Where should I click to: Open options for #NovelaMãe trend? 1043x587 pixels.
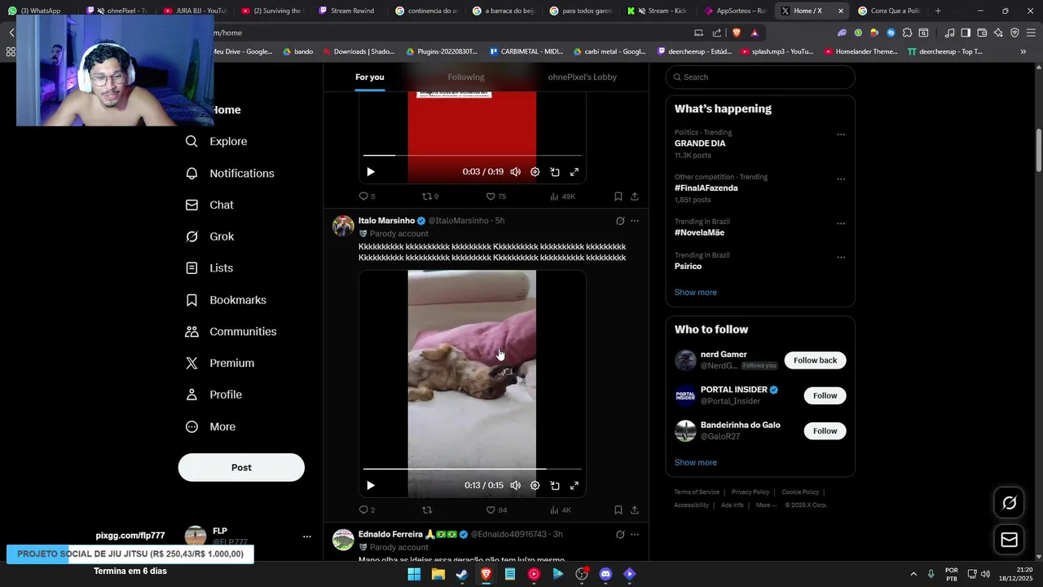point(841,223)
